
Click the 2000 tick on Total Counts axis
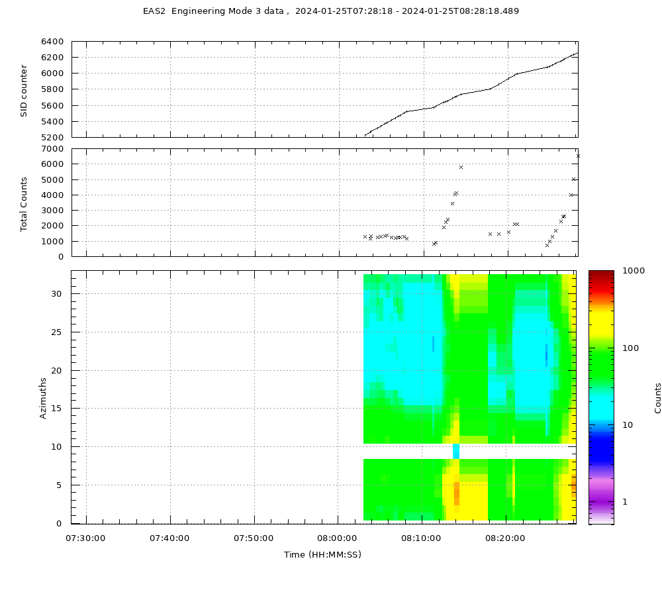point(52,226)
